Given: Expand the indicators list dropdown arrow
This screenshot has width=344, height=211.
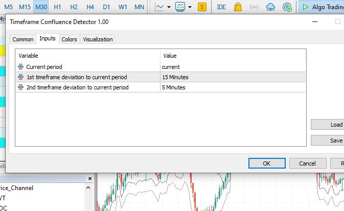Looking at the screenshot, I should (190, 7).
